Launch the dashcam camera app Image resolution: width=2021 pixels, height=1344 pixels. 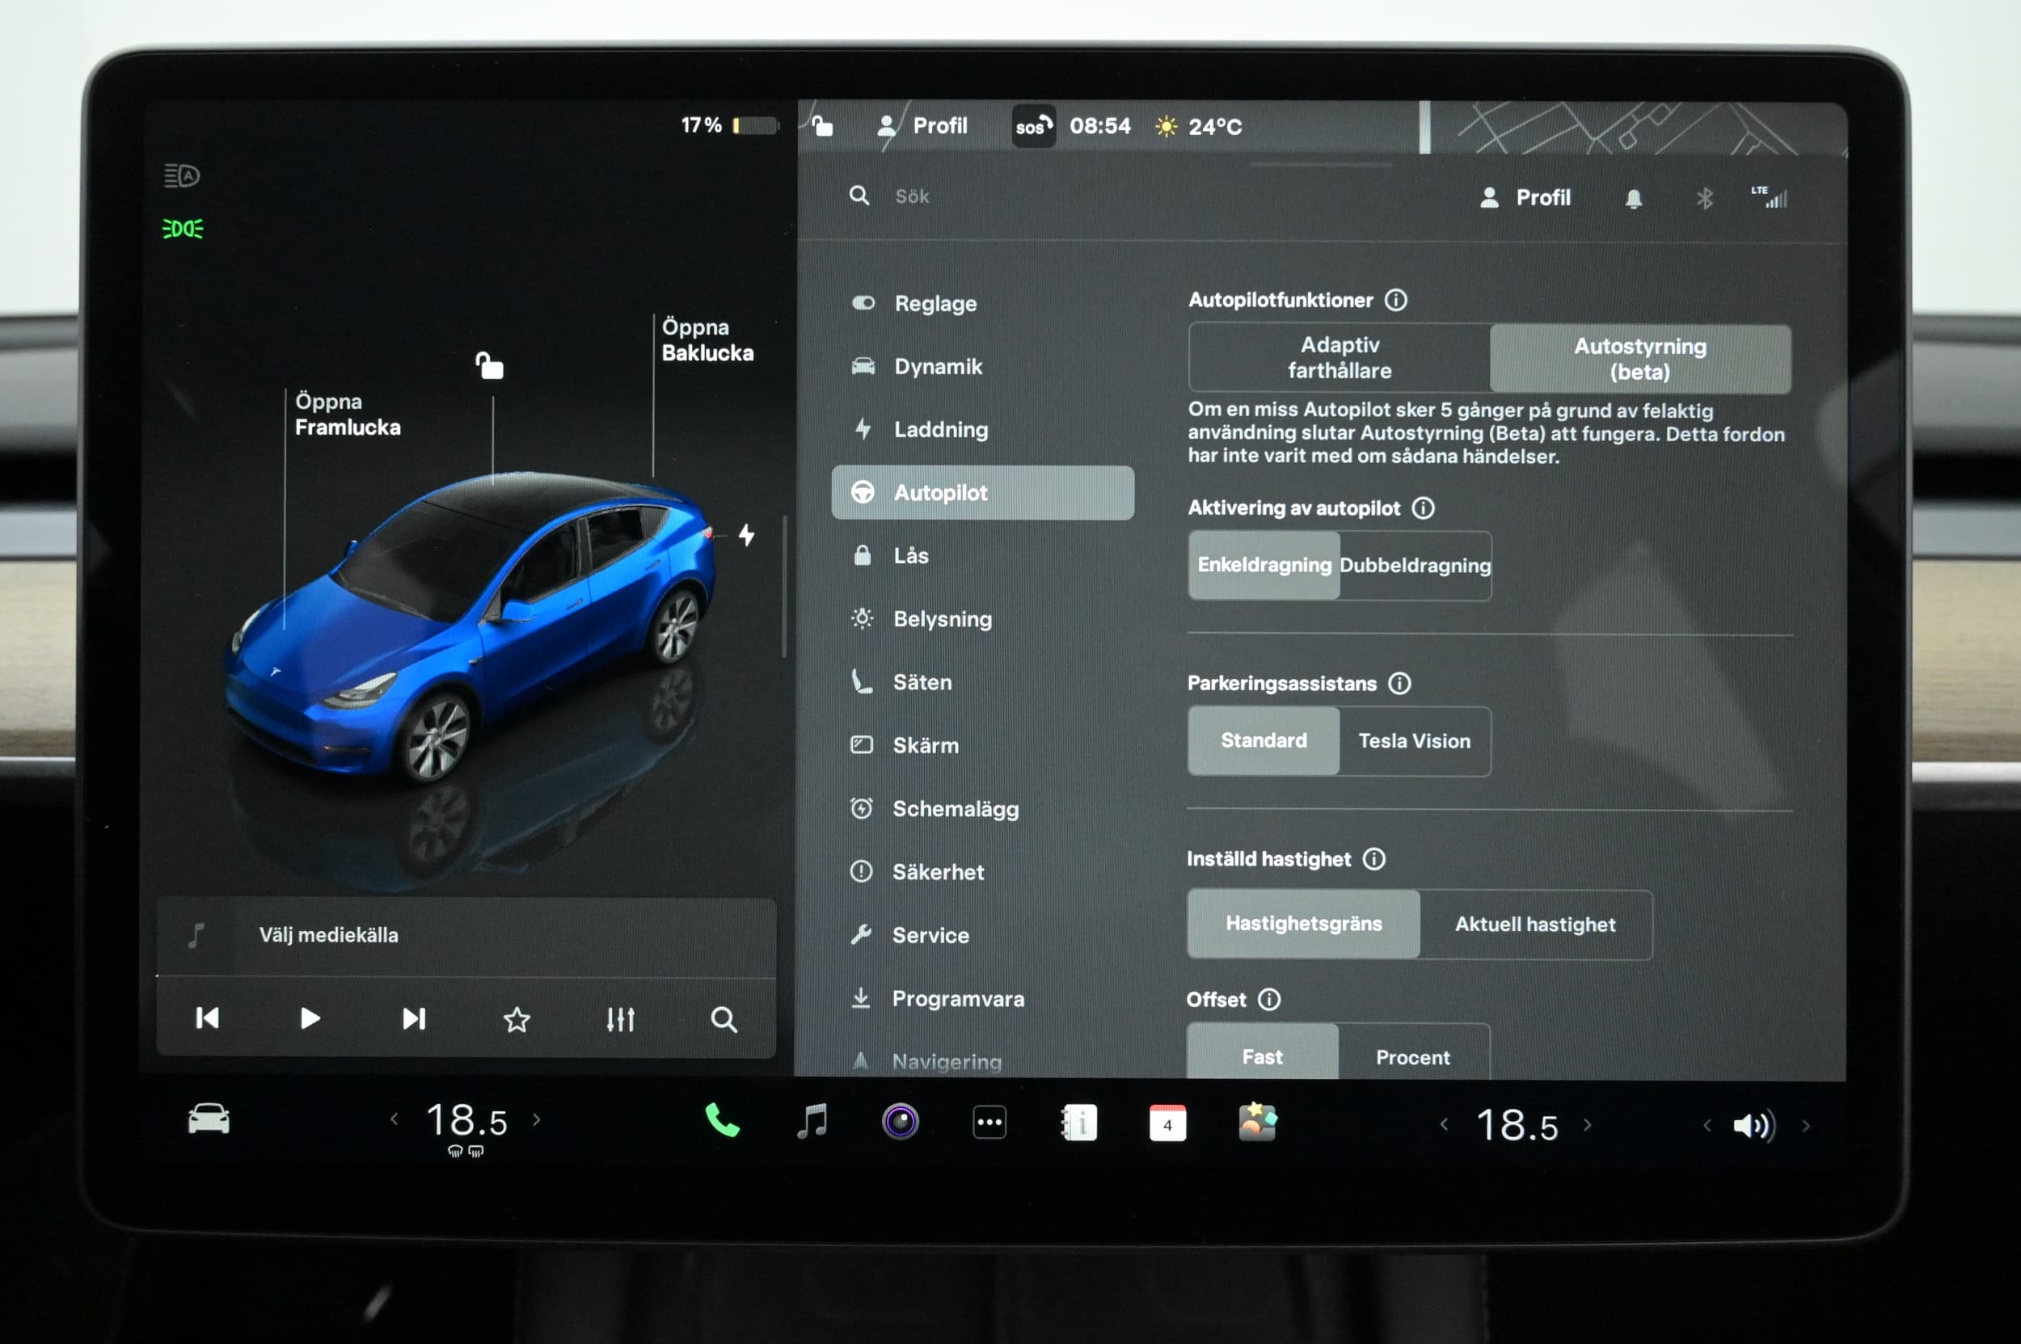901,1121
